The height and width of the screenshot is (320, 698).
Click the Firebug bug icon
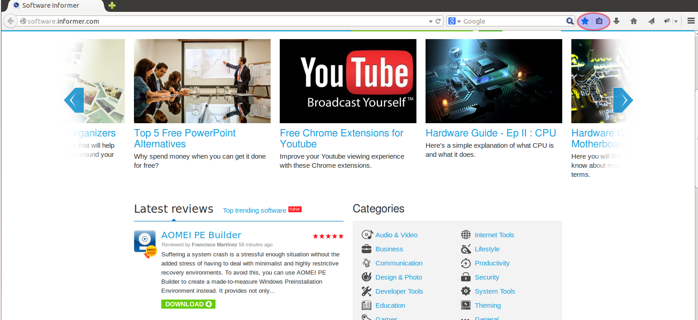click(667, 21)
